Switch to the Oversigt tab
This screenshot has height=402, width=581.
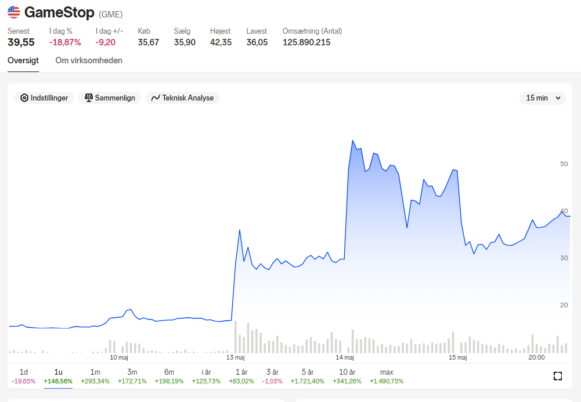pyautogui.click(x=23, y=60)
